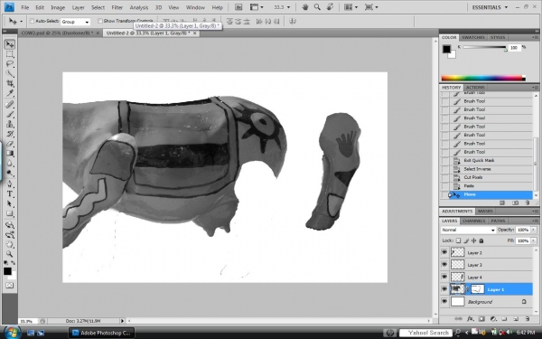542x339 pixels.
Task: Hide Layer 2 with its eye icon
Action: pos(444,252)
